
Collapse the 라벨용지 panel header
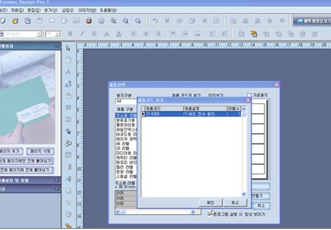point(57,46)
